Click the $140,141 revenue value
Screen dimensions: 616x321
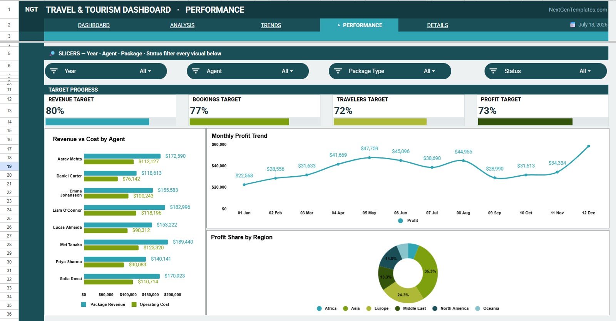click(x=161, y=259)
